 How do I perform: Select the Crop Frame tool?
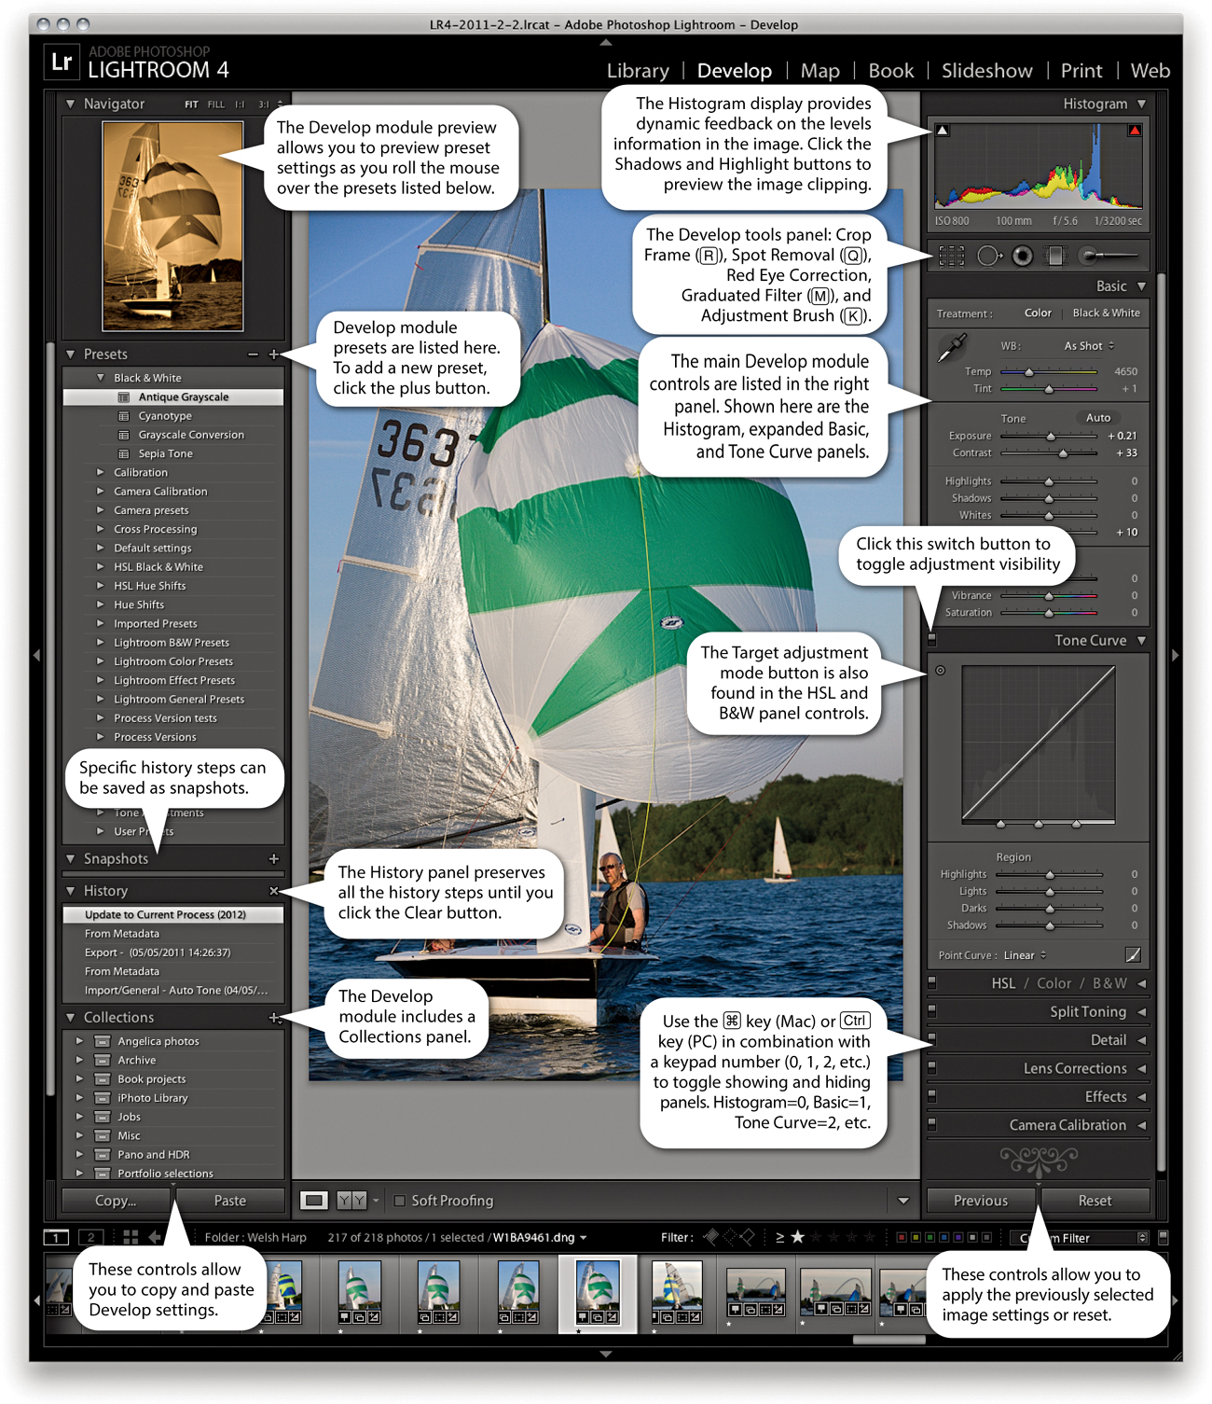(x=951, y=256)
